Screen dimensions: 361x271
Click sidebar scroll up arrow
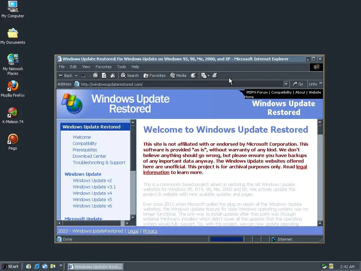click(x=133, y=122)
